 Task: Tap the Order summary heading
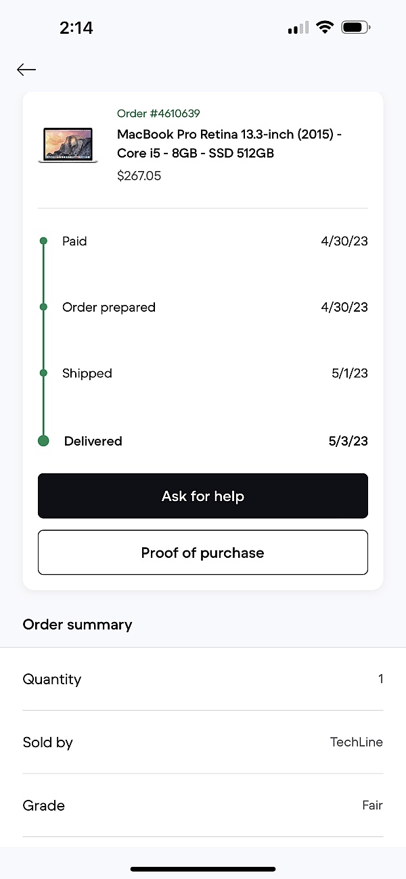77,624
